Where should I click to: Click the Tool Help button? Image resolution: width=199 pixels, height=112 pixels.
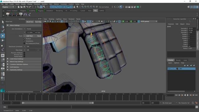(38, 22)
